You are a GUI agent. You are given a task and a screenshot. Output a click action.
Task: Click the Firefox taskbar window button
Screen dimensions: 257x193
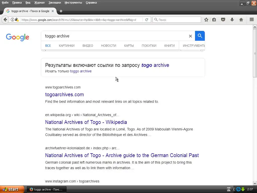click(46, 189)
